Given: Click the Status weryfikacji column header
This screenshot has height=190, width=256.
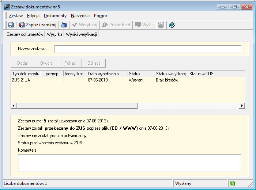Looking at the screenshot, I should tap(172, 74).
